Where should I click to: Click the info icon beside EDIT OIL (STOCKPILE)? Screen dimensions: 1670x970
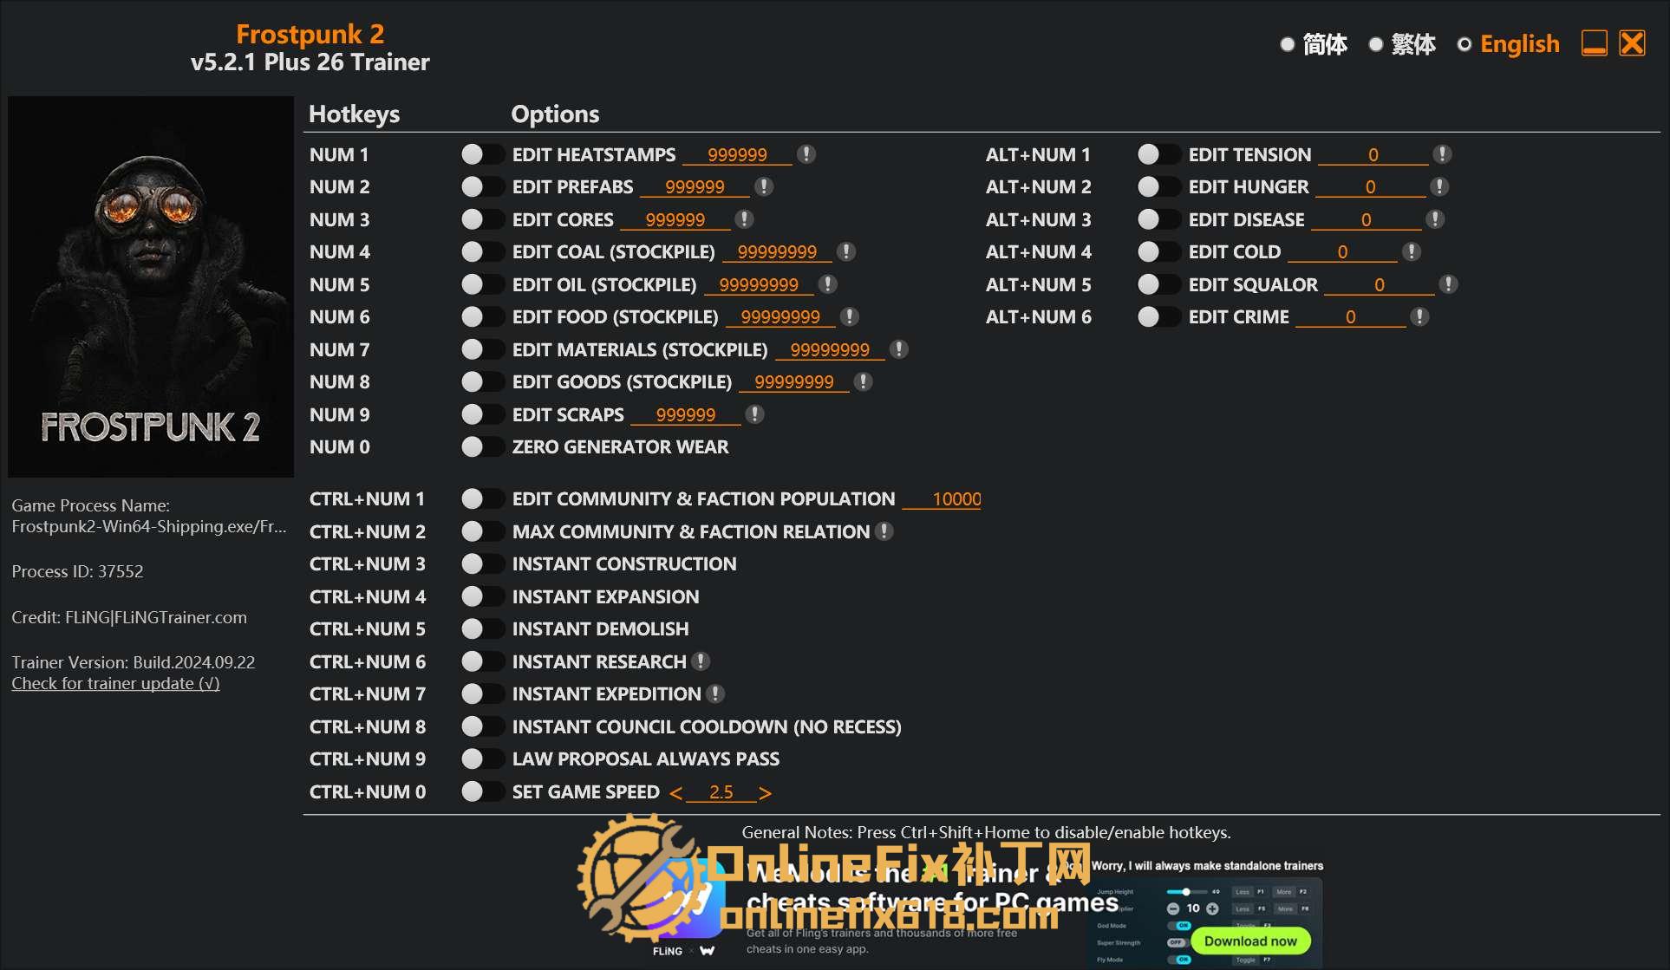tap(828, 284)
